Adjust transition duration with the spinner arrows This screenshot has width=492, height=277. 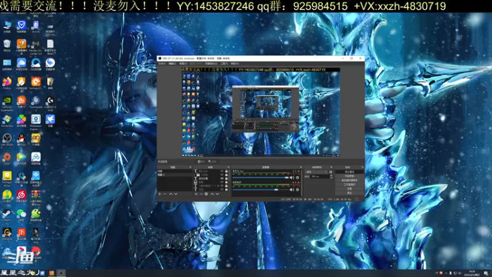coord(331,177)
